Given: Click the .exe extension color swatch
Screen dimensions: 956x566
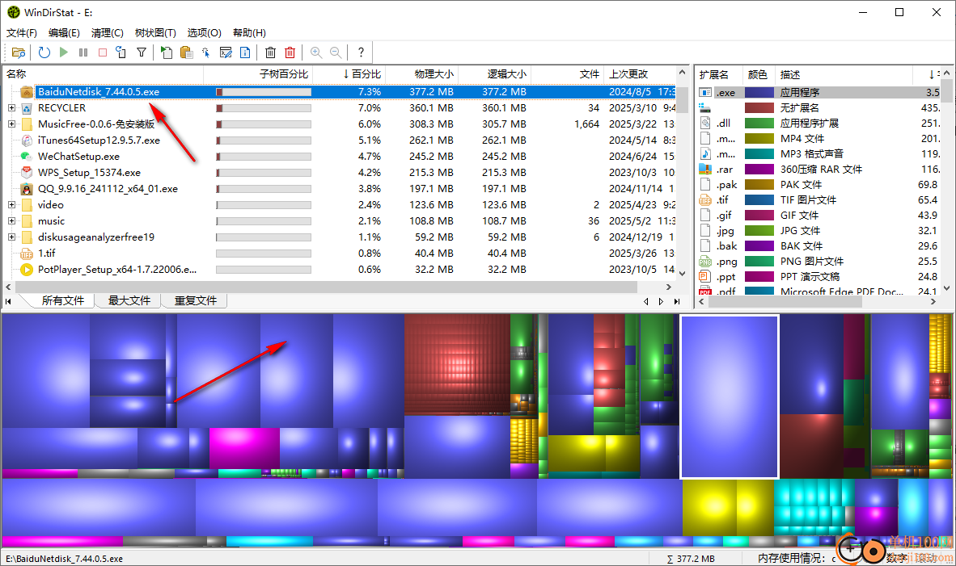Looking at the screenshot, I should (x=759, y=93).
